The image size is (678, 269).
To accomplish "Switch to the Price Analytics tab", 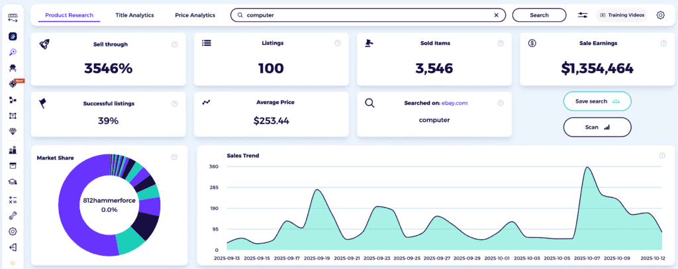I will [195, 15].
